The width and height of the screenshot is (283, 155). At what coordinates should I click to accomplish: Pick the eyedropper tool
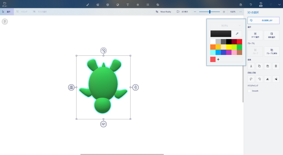(237, 34)
